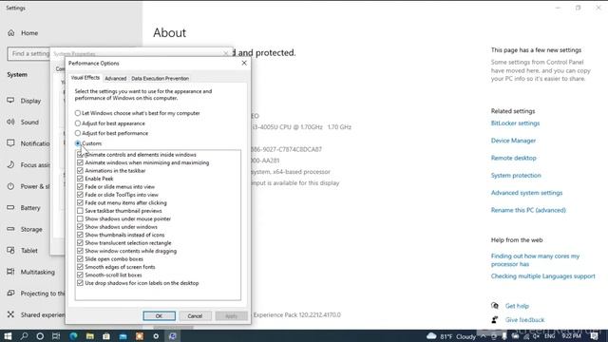Open Device Manager link
This screenshot has height=342, width=608.
[x=513, y=141]
